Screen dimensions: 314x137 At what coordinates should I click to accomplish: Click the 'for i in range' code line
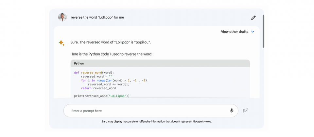[115, 80]
